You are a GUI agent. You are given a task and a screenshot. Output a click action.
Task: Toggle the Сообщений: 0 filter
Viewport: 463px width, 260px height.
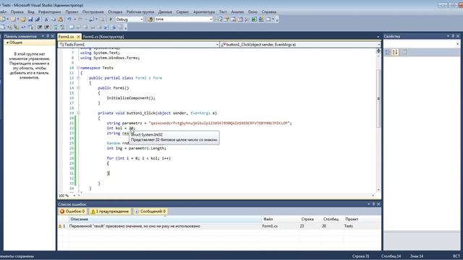[x=150, y=212]
